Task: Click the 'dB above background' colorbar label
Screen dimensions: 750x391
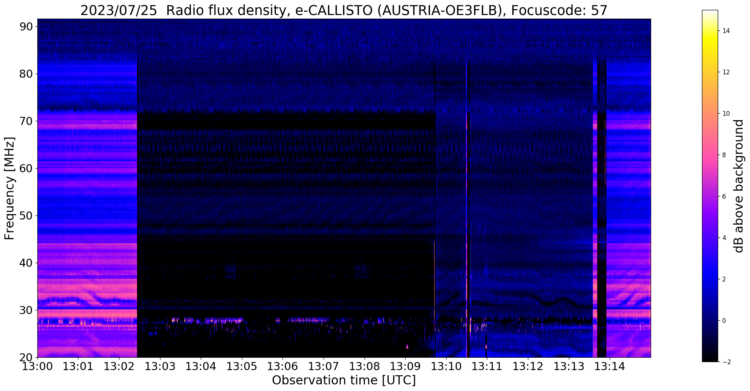Action: click(739, 186)
